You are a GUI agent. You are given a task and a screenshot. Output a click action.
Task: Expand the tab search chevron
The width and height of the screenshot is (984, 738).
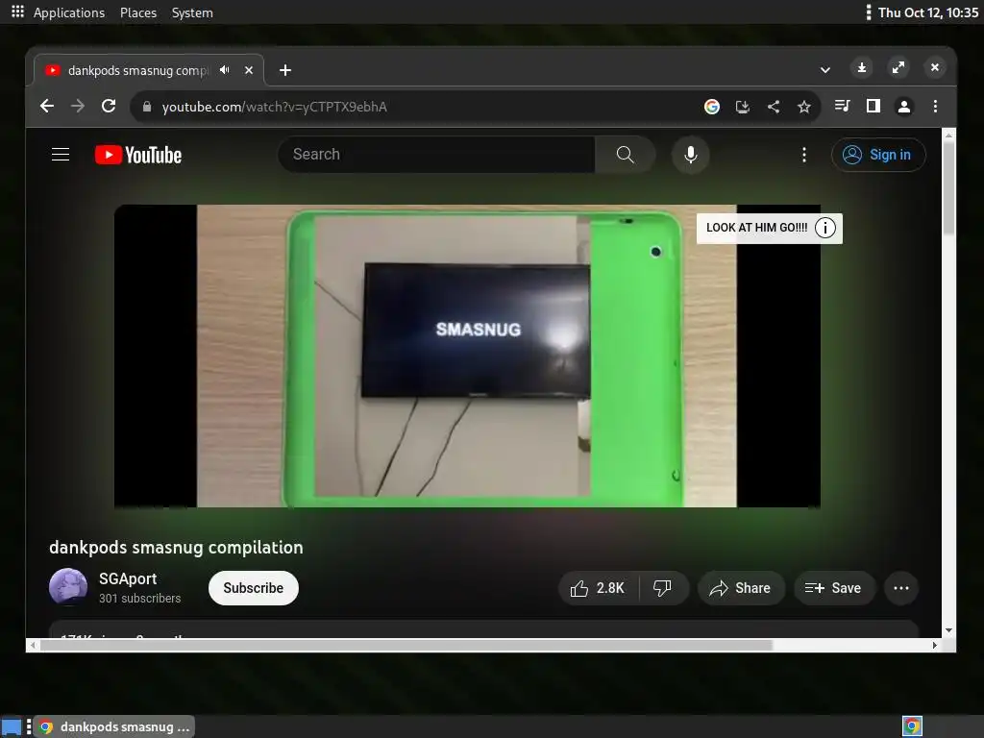pos(825,69)
